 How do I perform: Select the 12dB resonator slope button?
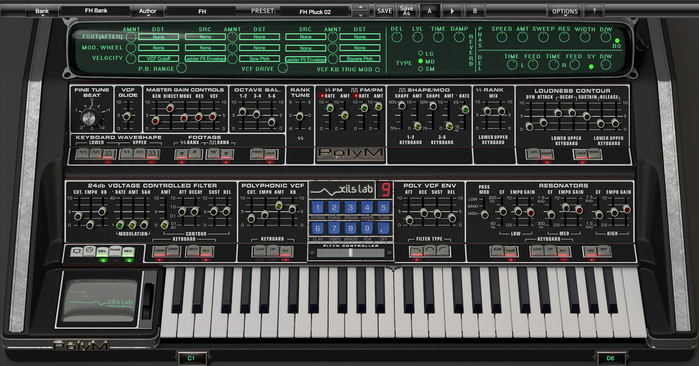pyautogui.click(x=511, y=250)
